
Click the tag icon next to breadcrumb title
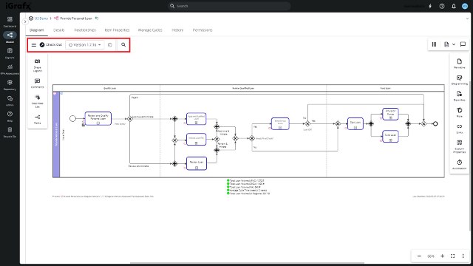point(97,18)
